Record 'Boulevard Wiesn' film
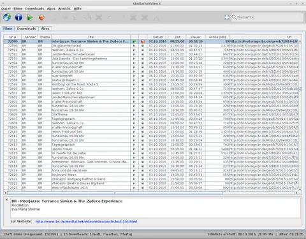 pos(143,175)
